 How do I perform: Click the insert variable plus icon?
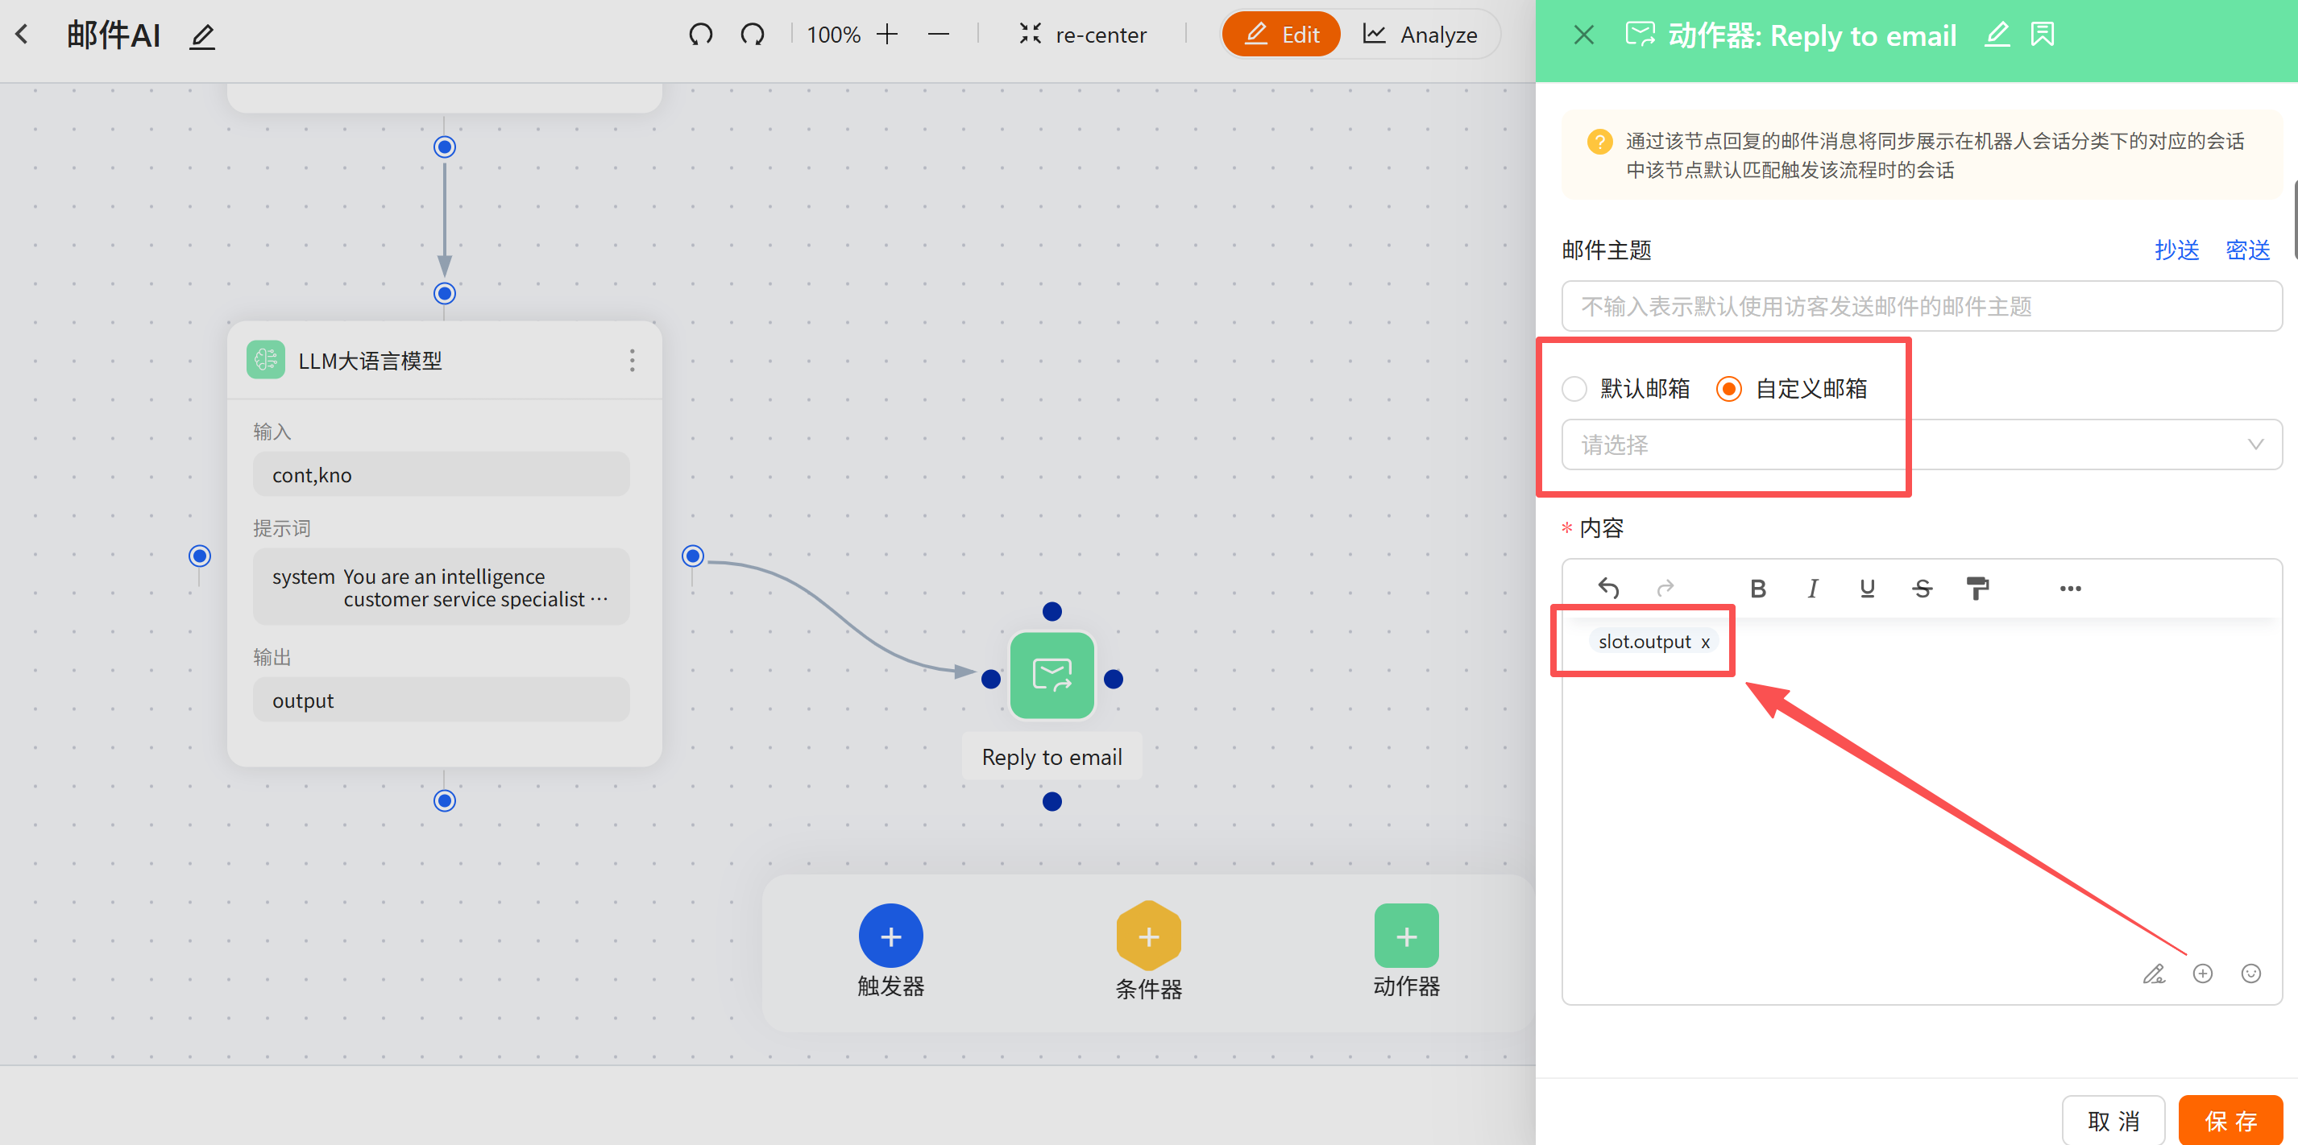pyautogui.click(x=2203, y=973)
